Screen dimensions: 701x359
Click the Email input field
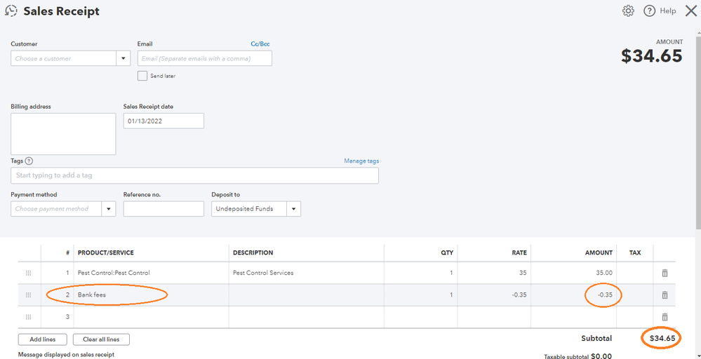coord(204,59)
